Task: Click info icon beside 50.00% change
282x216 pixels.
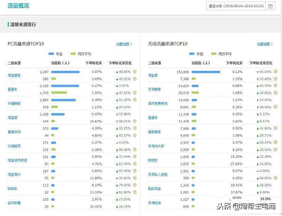Action: tap(275, 72)
